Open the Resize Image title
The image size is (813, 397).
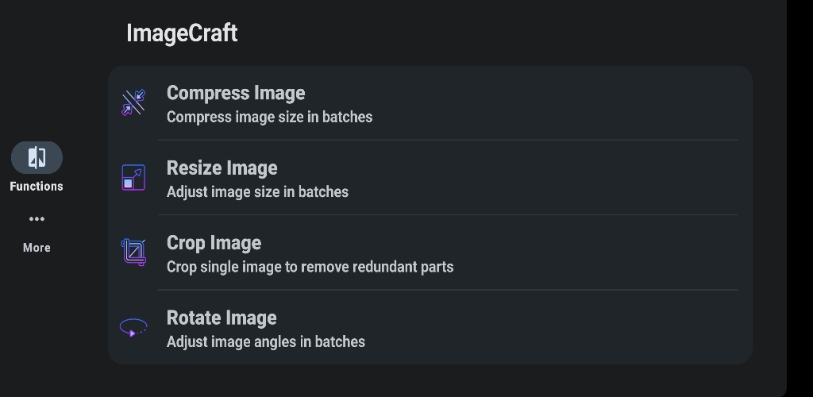pyautogui.click(x=222, y=168)
